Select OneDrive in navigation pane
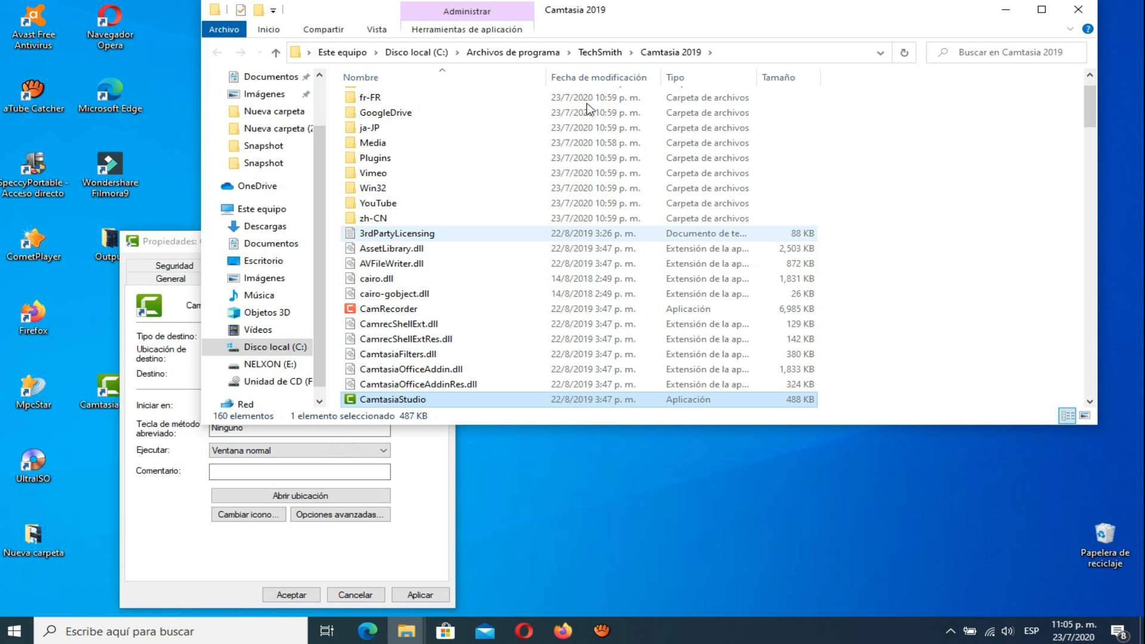This screenshot has height=644, width=1145. click(x=257, y=186)
